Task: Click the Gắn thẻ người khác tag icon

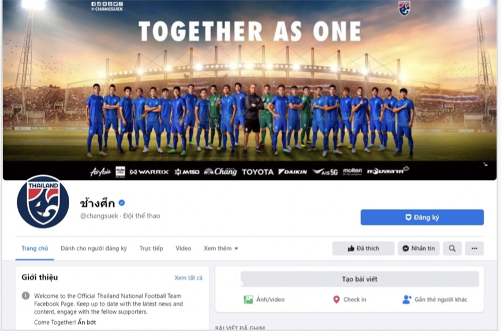Action: [407, 299]
